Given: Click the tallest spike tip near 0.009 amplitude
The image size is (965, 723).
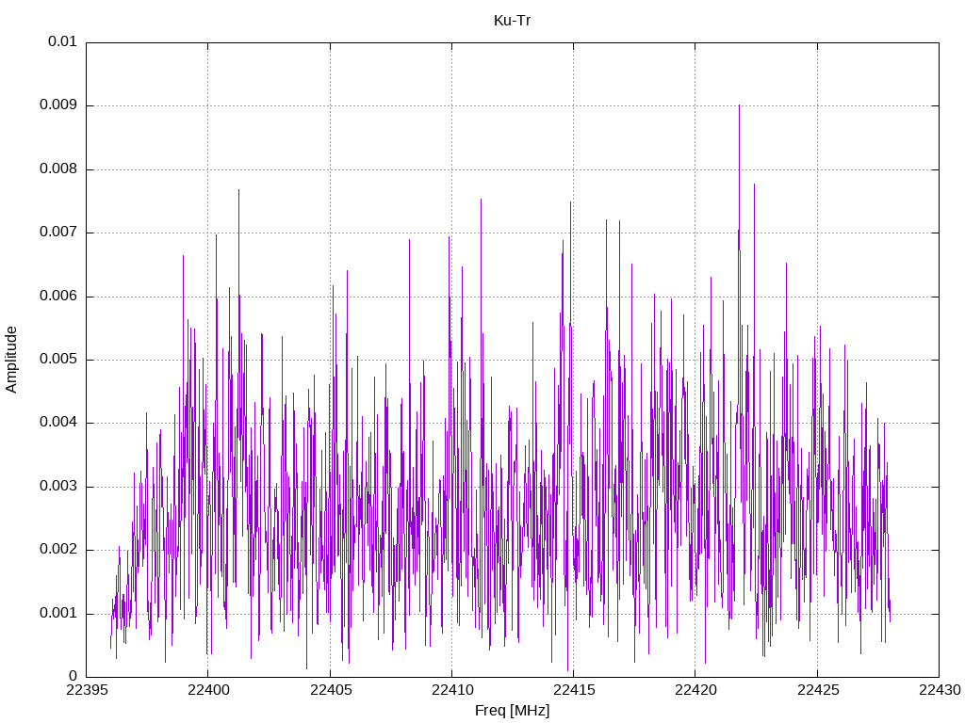Looking at the screenshot, I should [739, 106].
